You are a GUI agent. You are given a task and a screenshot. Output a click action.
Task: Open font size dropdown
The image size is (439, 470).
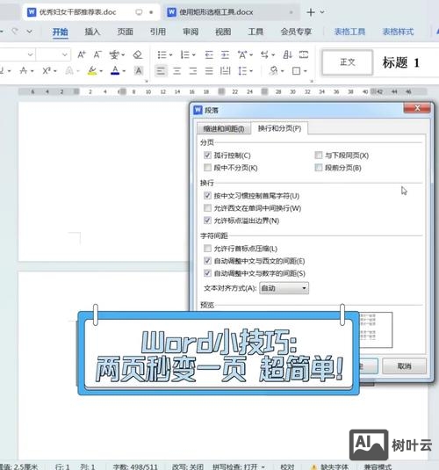point(64,54)
